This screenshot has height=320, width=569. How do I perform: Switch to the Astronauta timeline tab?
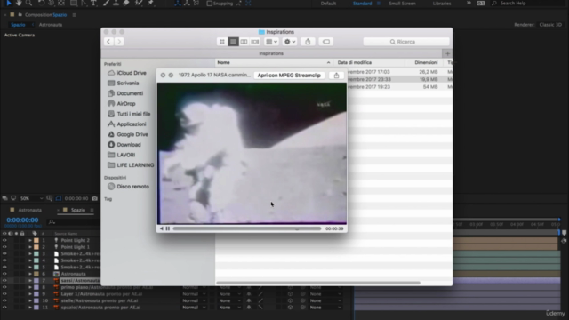29,210
